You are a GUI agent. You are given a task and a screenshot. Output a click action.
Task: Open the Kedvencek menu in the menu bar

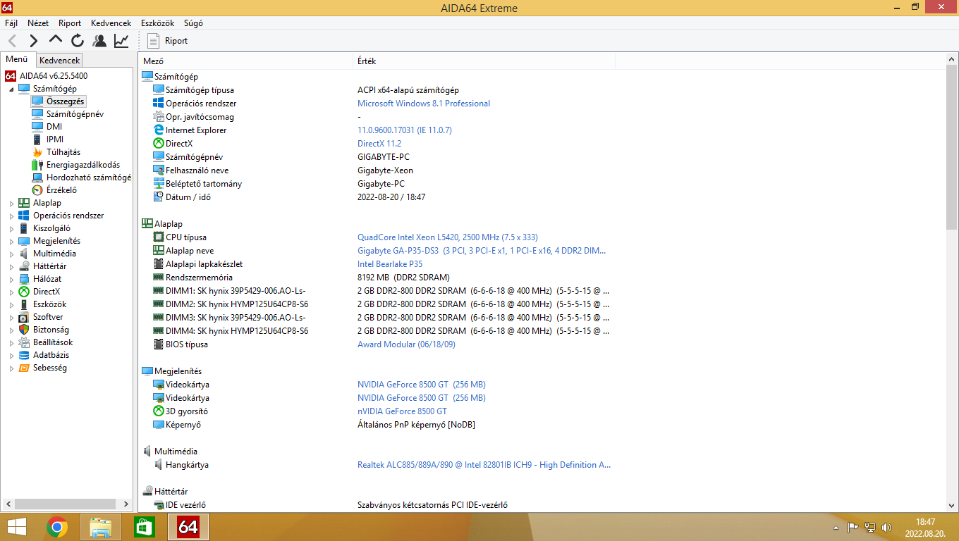(111, 23)
